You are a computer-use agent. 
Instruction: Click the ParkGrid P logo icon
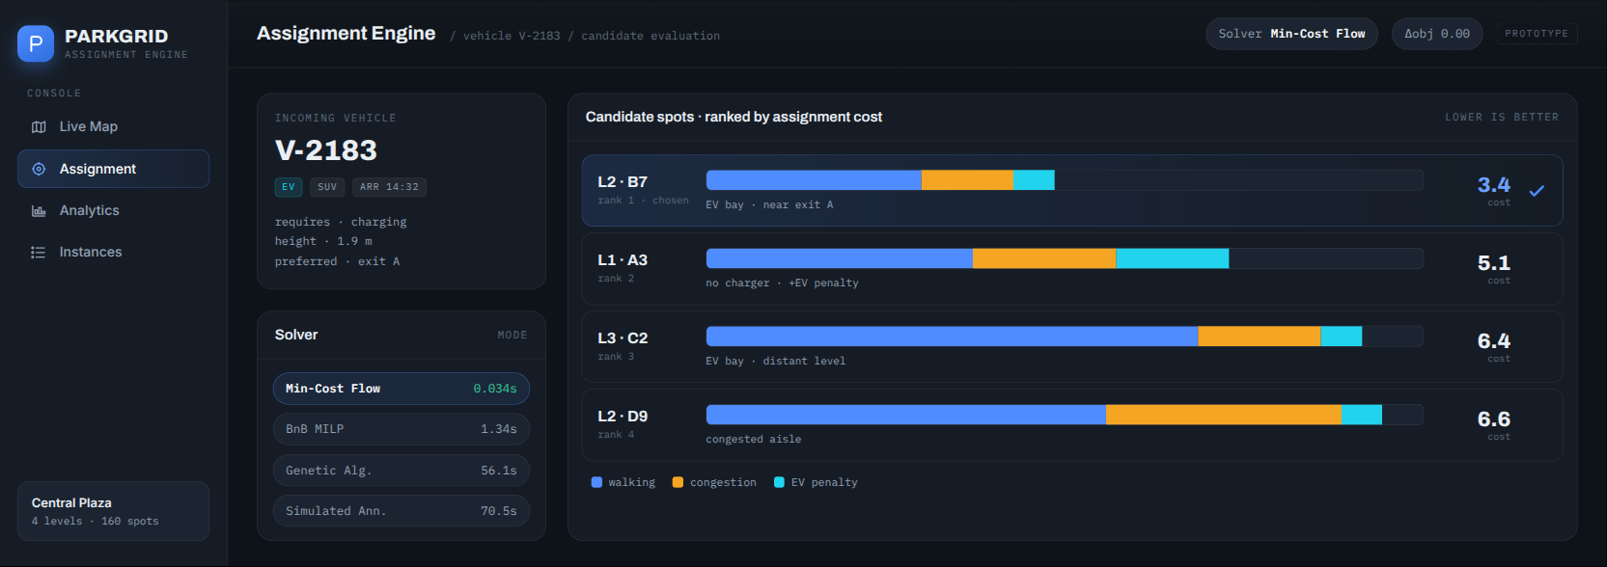click(36, 43)
